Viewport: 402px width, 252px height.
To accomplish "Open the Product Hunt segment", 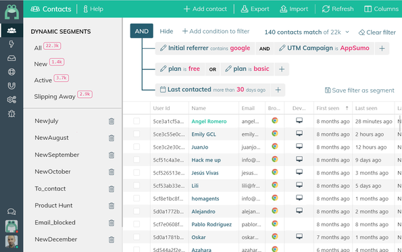I will (x=53, y=205).
